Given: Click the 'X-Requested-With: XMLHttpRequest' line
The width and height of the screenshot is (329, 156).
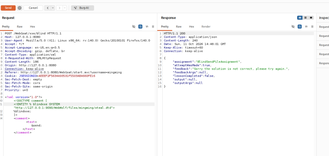Looking at the screenshot, I should point(33,58).
